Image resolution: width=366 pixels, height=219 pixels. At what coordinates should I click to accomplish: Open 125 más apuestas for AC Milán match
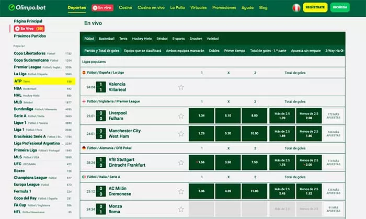(333, 191)
